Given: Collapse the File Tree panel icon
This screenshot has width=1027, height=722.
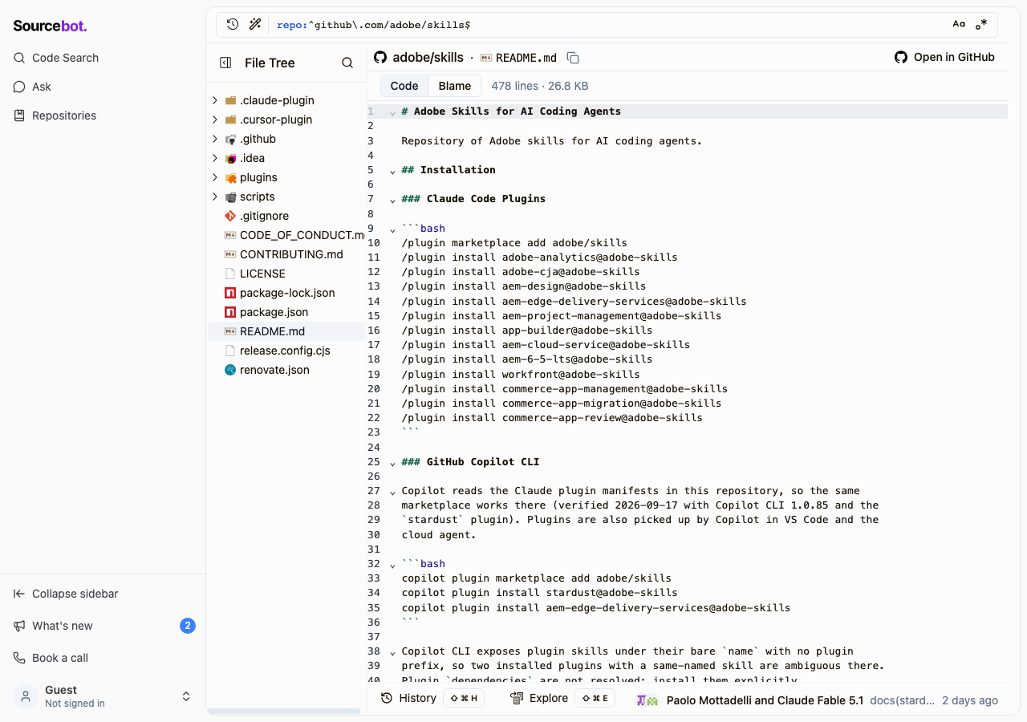Looking at the screenshot, I should coord(225,63).
